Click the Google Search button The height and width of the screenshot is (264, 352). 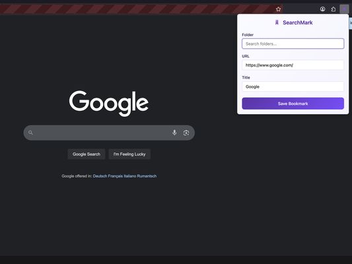coord(87,154)
